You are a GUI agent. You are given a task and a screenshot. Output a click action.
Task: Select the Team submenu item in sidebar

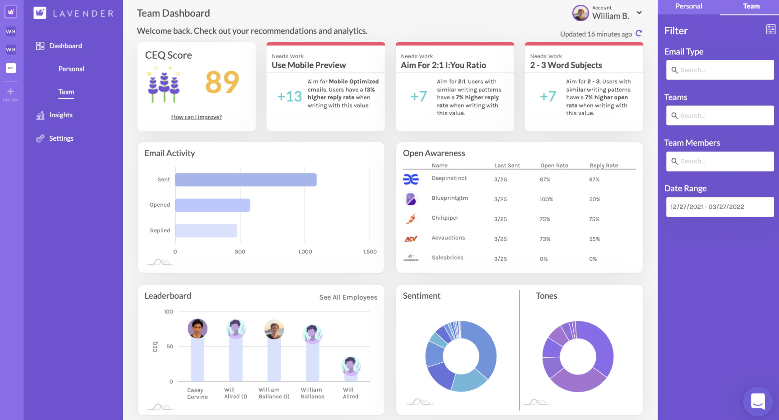(66, 92)
